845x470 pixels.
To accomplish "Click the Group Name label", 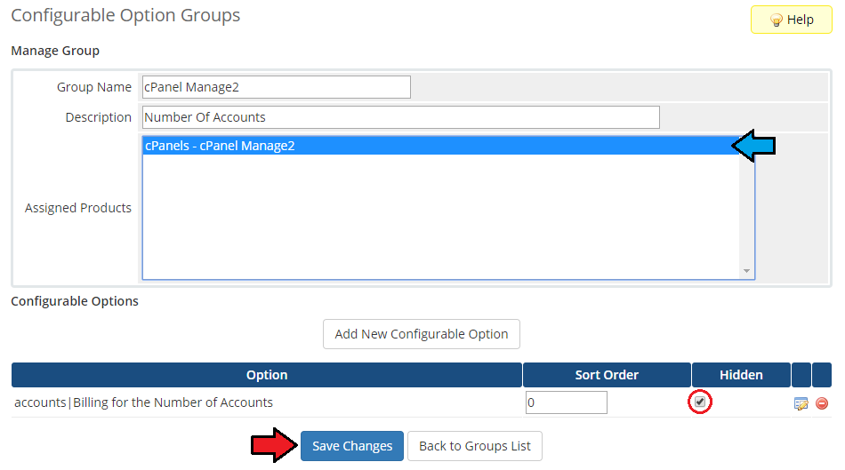I will click(x=94, y=87).
